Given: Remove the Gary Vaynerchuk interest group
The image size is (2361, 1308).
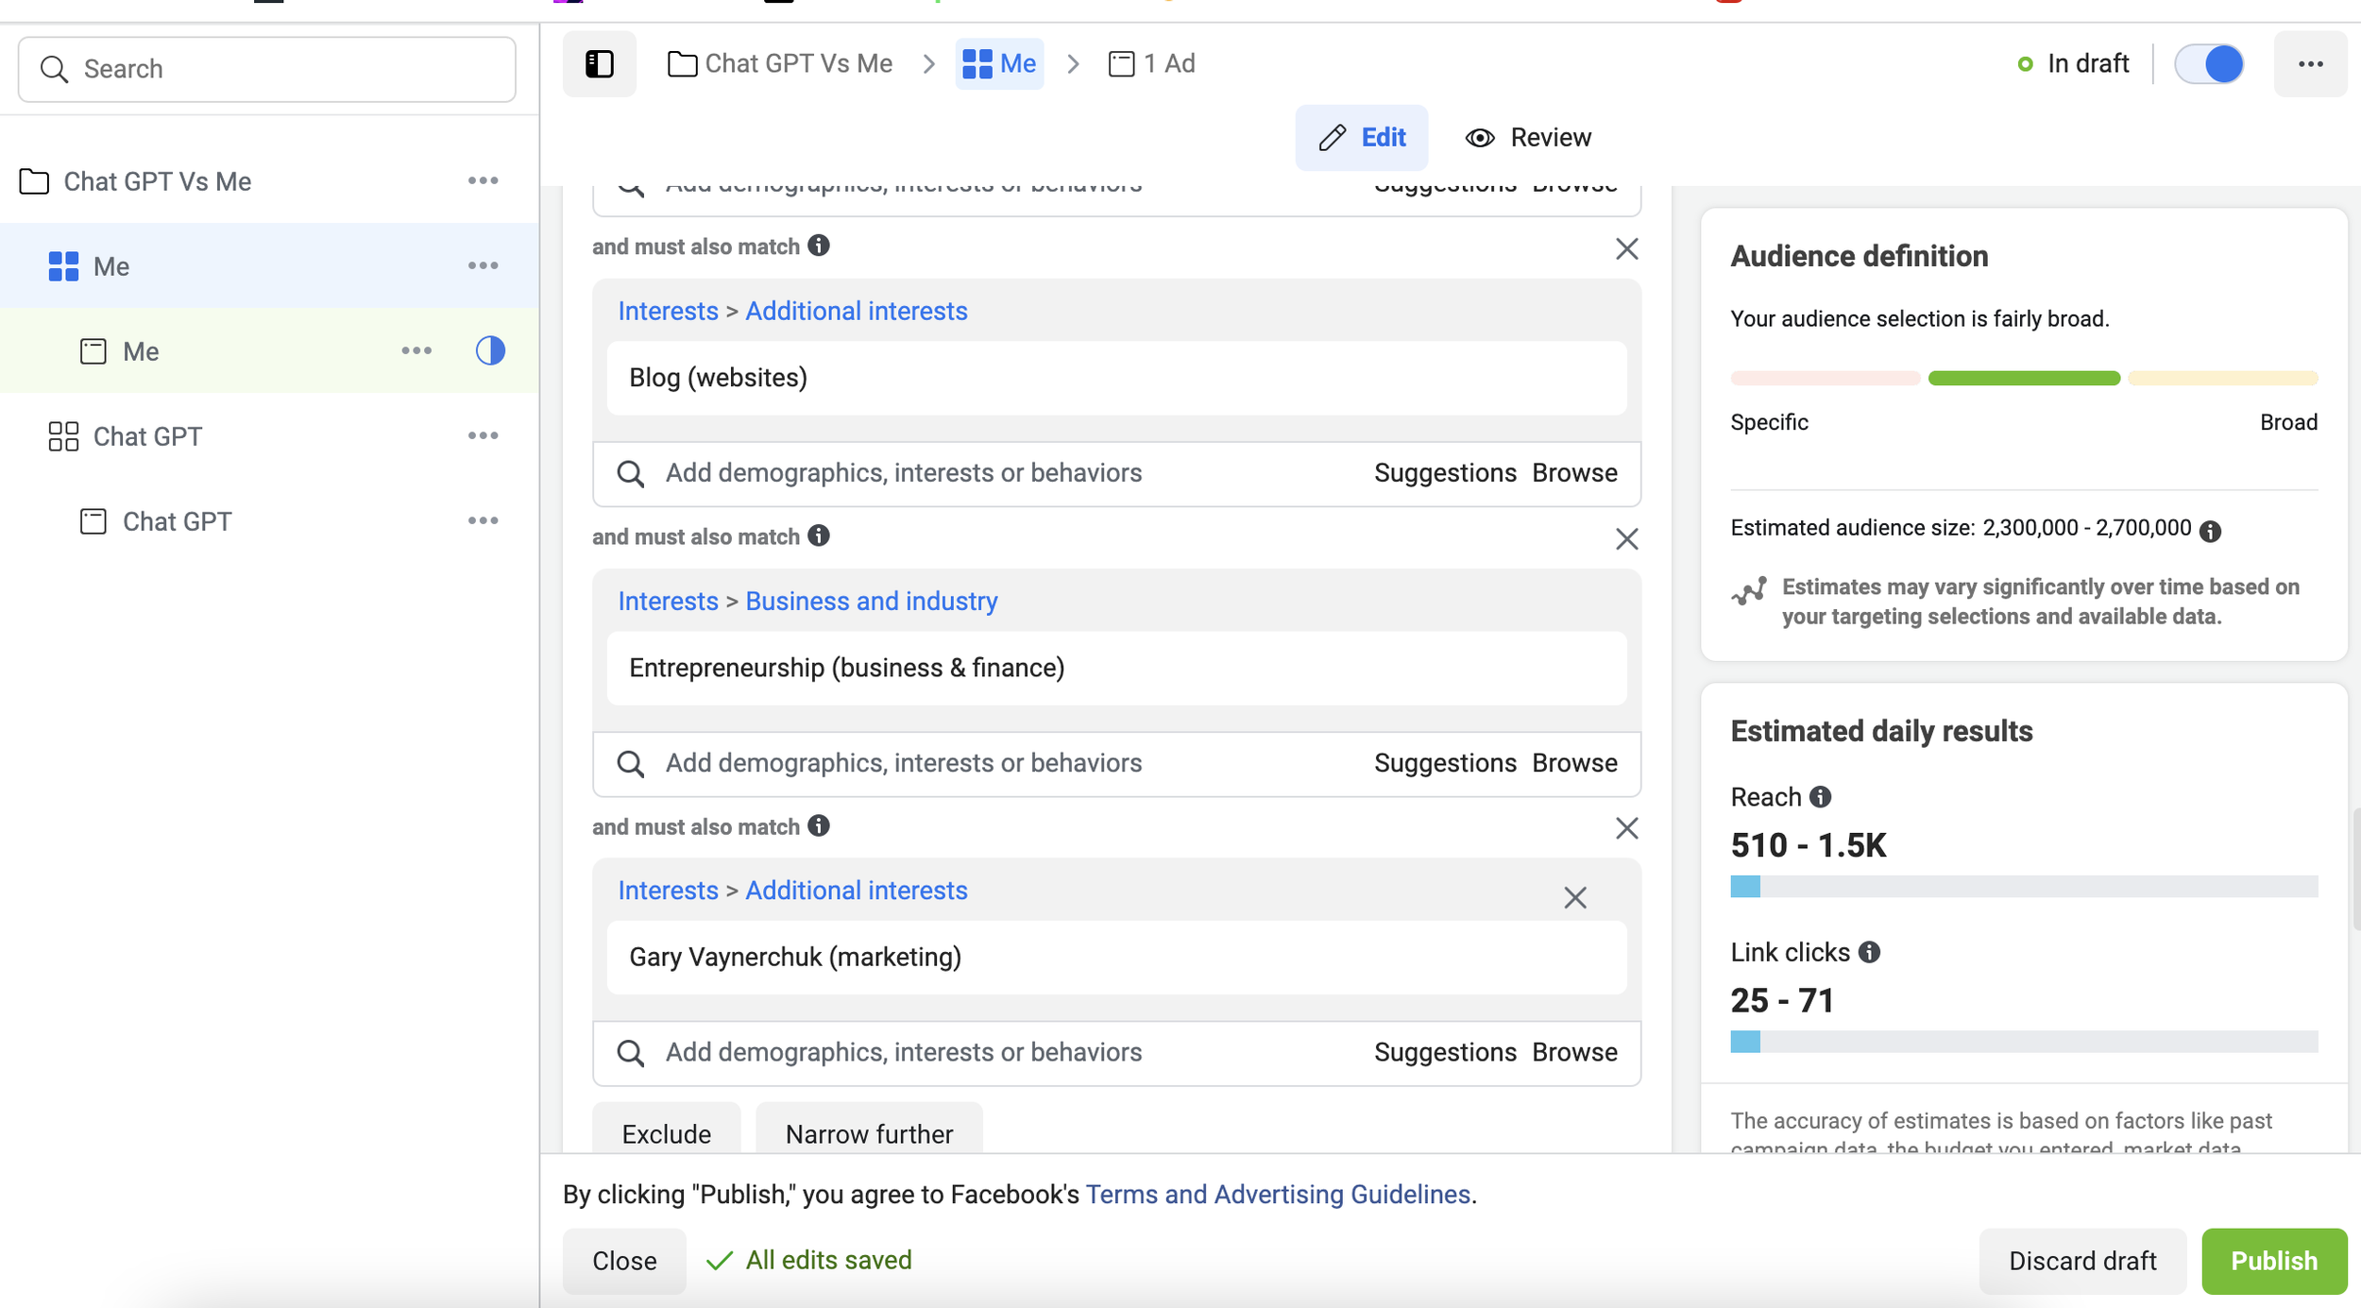Looking at the screenshot, I should (1574, 897).
